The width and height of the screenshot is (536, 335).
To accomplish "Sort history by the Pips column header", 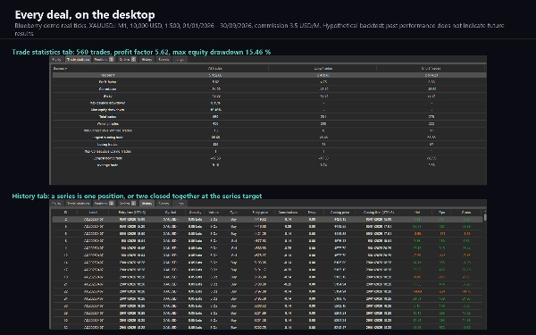I will coord(441,213).
